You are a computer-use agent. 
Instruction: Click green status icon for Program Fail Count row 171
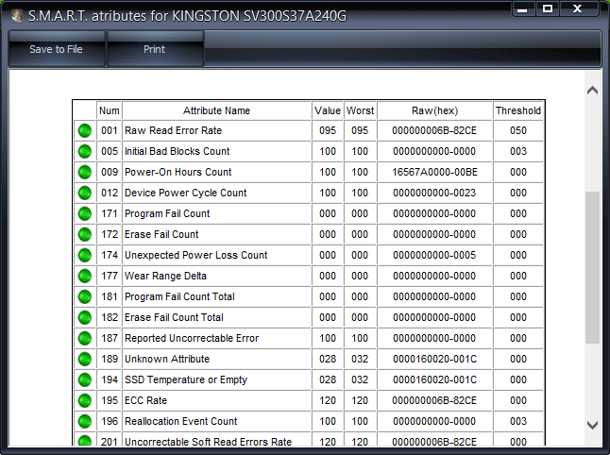click(85, 213)
